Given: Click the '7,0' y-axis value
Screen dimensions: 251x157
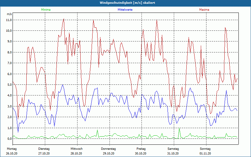Looking at the screenshot, I should point(9,63).
